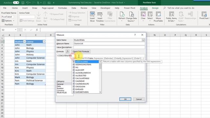Click the autocomplete list scroll down arrow

point(100,92)
